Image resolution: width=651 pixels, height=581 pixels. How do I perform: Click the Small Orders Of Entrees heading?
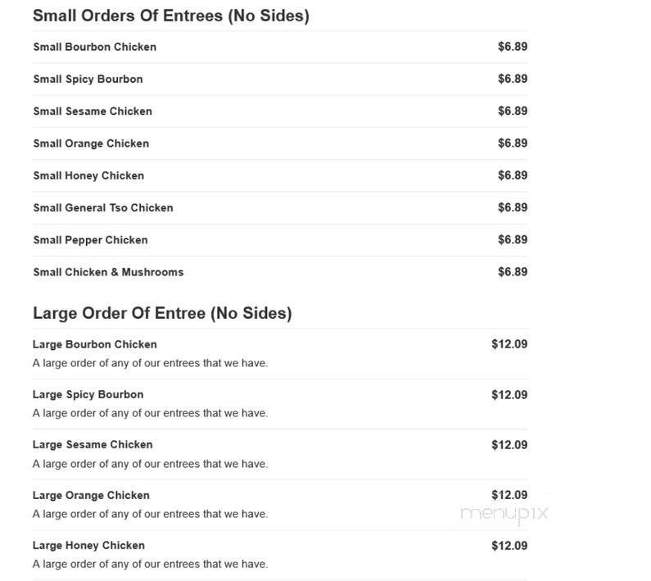coord(170,16)
